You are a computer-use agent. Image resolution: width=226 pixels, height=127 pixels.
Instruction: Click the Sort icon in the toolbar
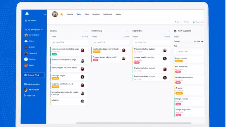[176, 22]
